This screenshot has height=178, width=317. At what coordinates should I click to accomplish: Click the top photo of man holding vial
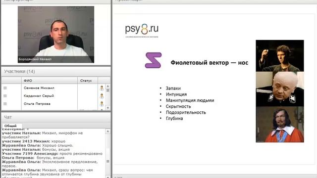pos(280,56)
